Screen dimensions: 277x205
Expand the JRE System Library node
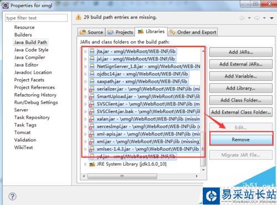(x=85, y=164)
